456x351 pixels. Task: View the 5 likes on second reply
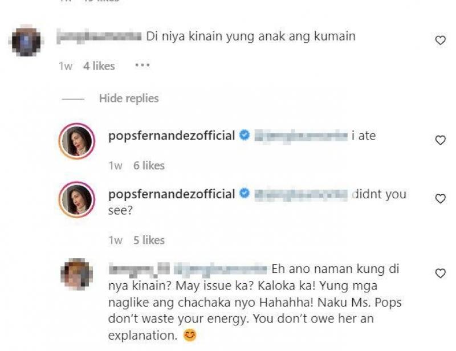(149, 240)
